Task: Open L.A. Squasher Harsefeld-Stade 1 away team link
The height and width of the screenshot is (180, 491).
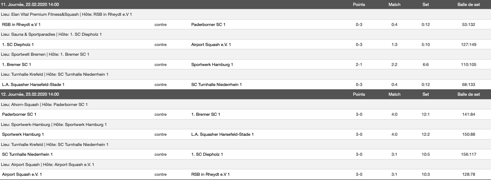Action: (223, 134)
